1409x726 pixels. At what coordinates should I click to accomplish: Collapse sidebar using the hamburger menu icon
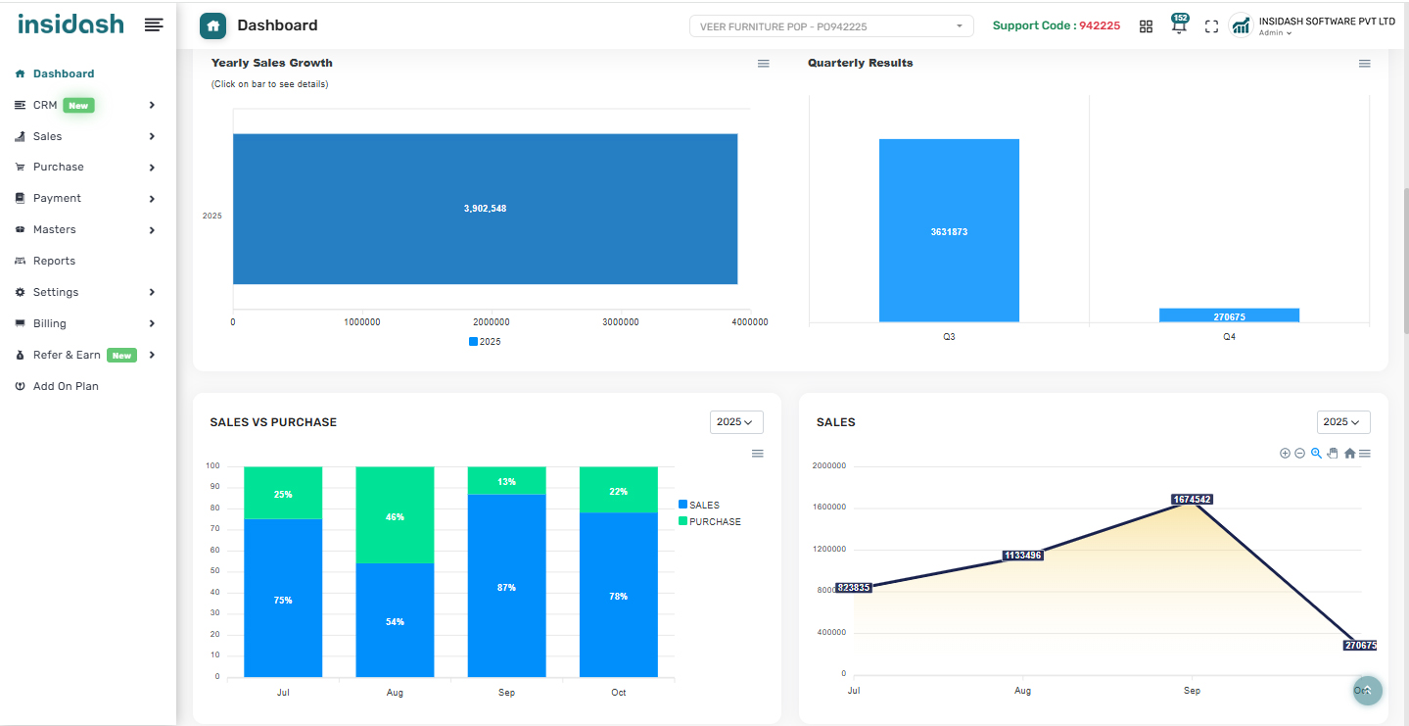click(x=154, y=25)
